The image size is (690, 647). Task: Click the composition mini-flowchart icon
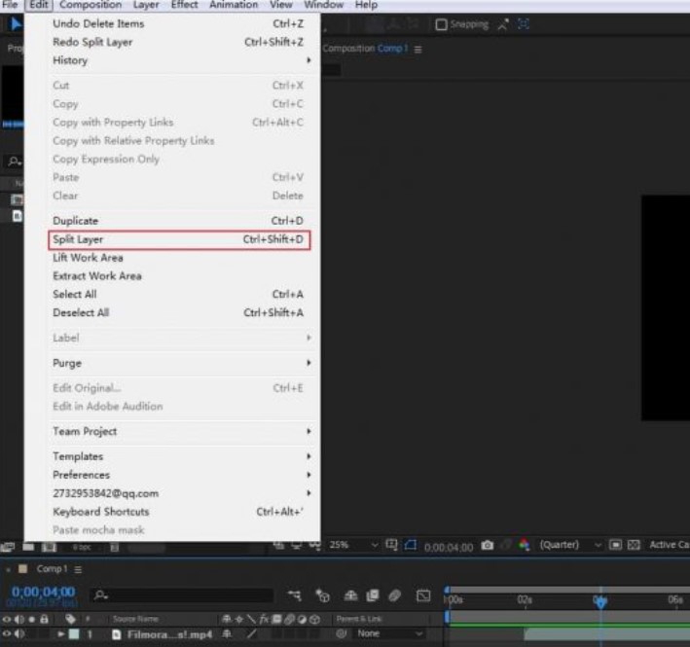pos(295,595)
